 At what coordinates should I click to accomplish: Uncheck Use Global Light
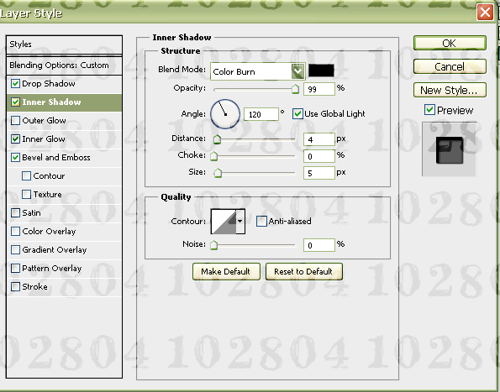click(297, 113)
